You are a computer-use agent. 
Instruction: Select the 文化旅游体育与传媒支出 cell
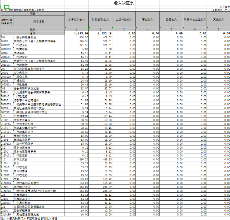click(x=28, y=69)
